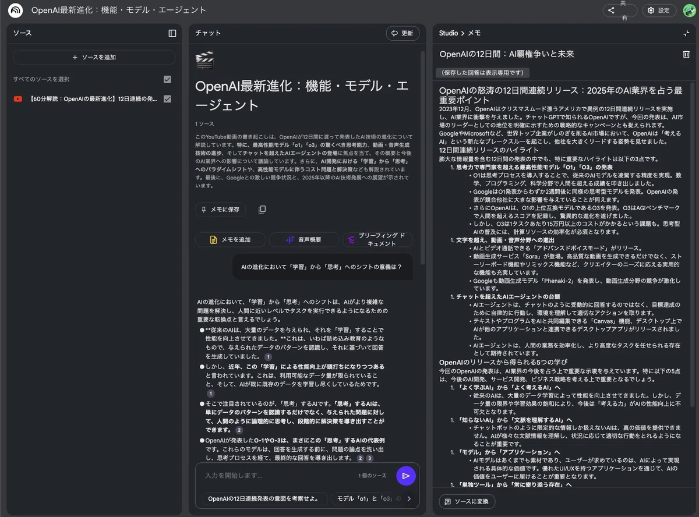The width and height of the screenshot is (699, 517).
Task: Select the モデル「o1」と「o3」 suggestion chip
Action: [367, 498]
